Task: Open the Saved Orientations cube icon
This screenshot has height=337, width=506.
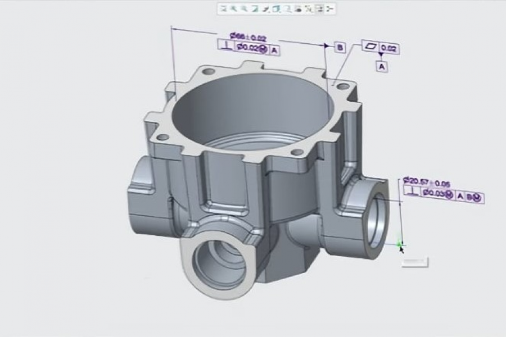Action: tap(276, 9)
